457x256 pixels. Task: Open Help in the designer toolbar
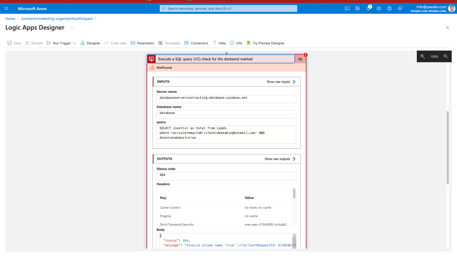pos(219,43)
